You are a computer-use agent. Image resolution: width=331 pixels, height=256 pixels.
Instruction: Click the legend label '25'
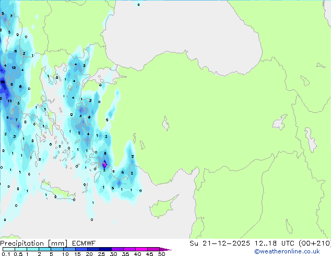(x=101, y=254)
